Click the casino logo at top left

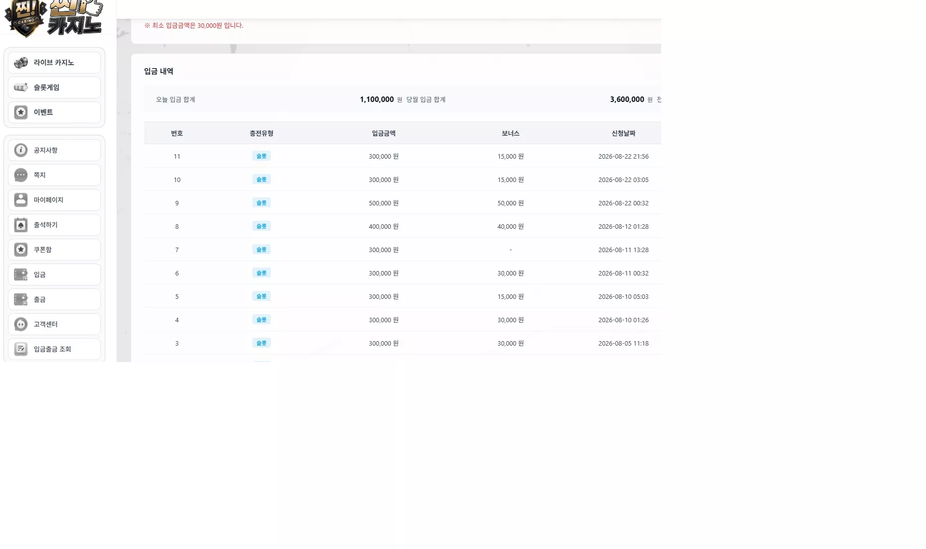53,18
